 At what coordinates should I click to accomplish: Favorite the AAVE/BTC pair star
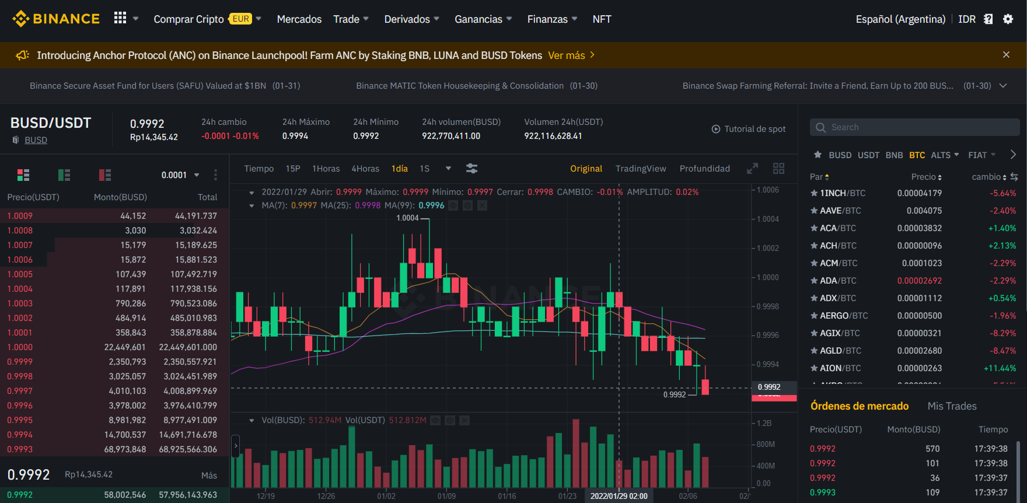coord(814,211)
